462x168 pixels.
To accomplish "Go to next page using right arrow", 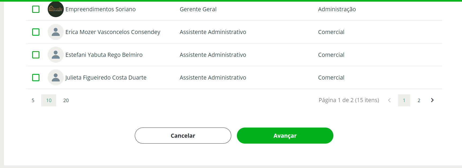I will click(432, 100).
